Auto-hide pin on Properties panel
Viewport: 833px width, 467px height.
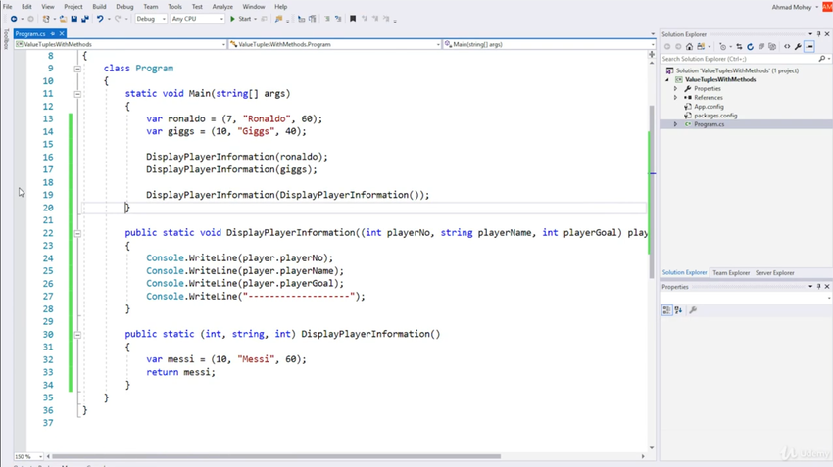[x=818, y=287]
